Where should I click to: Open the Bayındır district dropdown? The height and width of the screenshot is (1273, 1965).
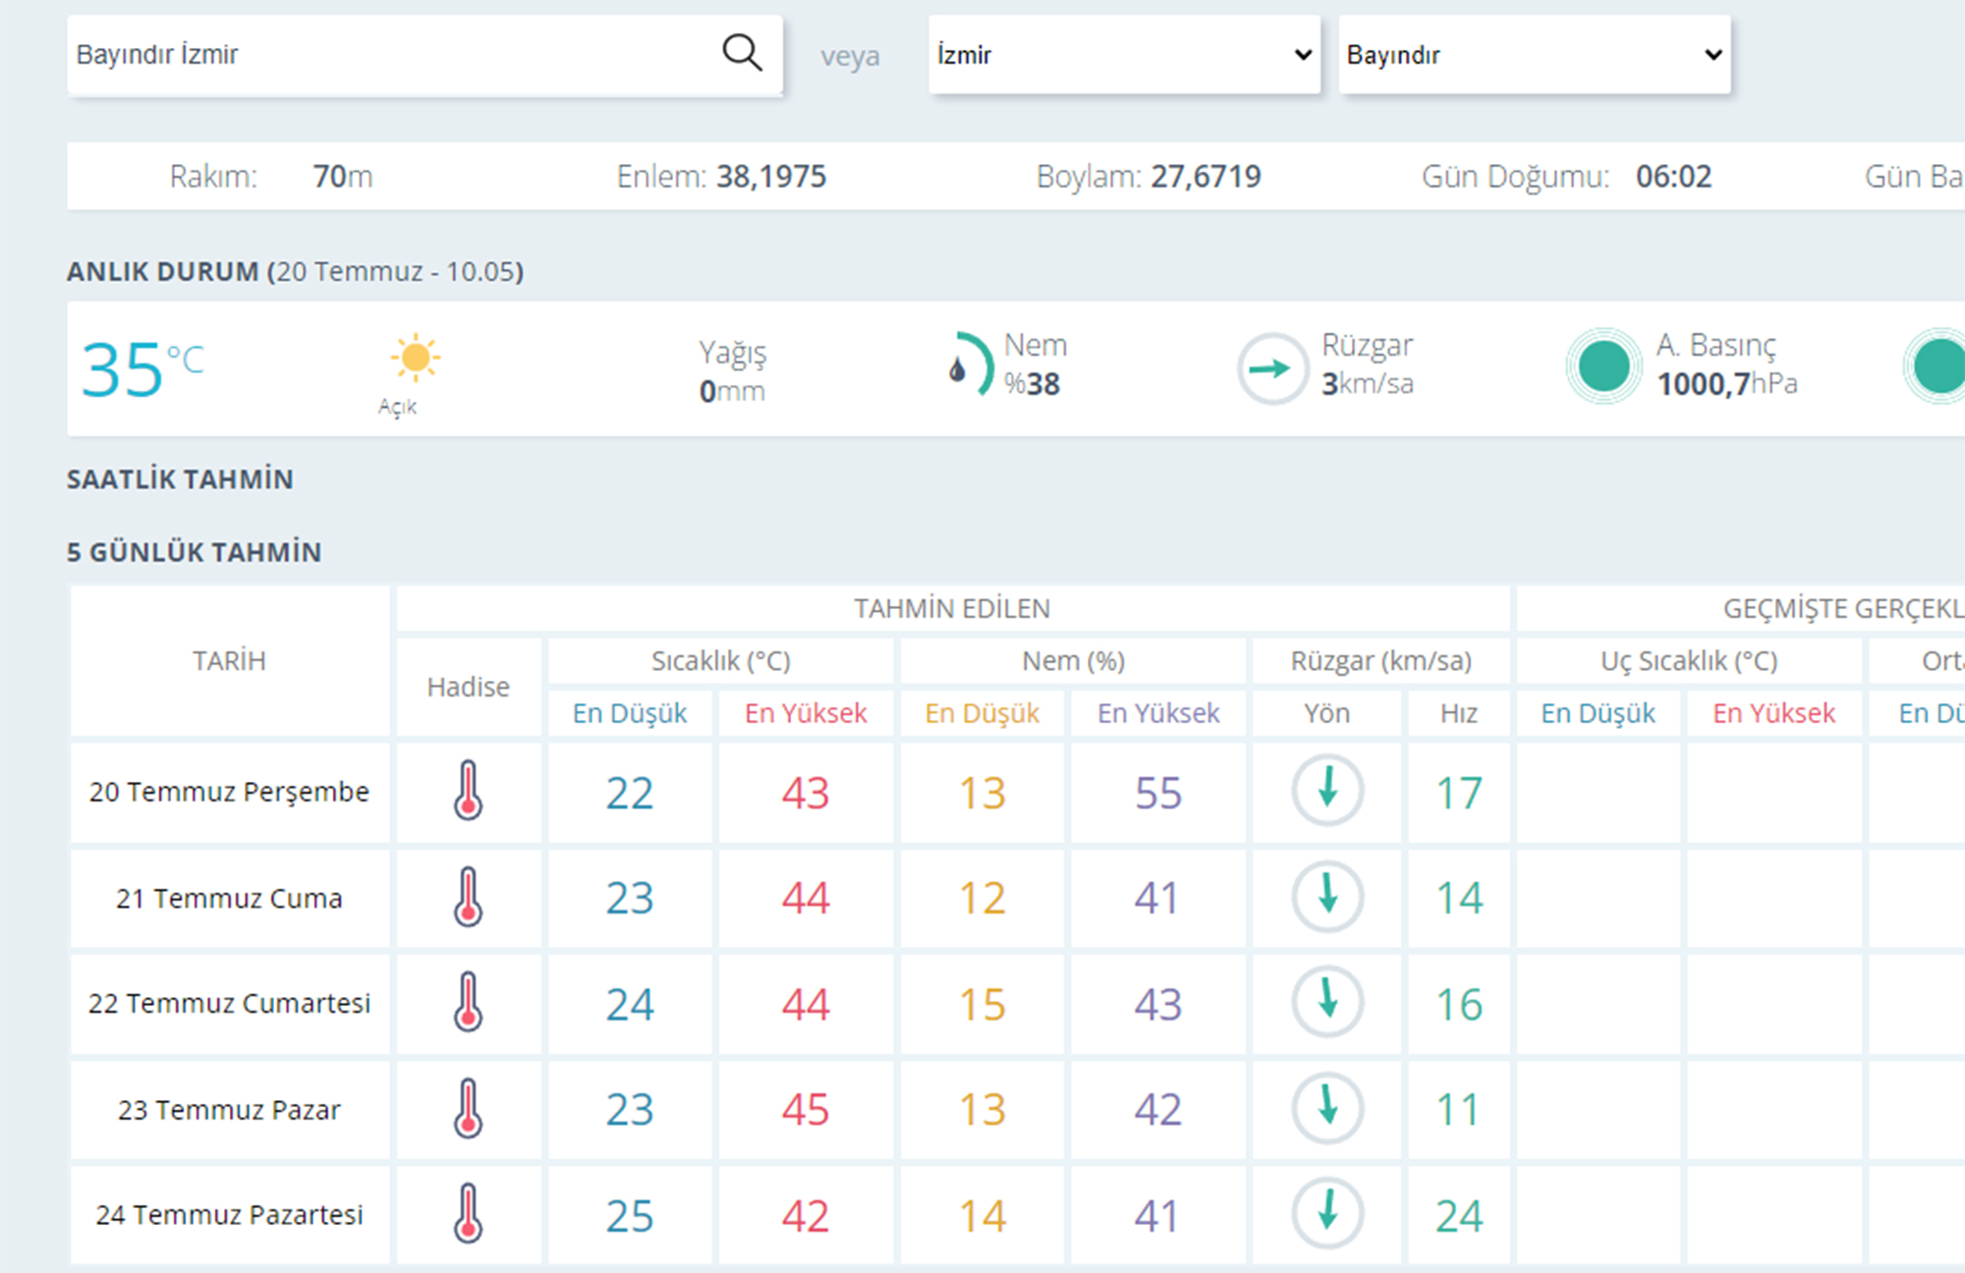pos(1534,55)
